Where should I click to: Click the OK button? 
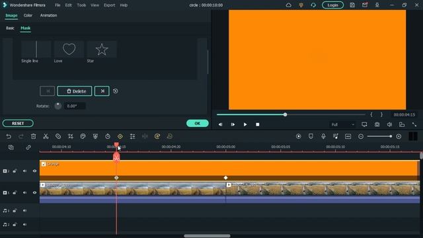[x=198, y=124]
